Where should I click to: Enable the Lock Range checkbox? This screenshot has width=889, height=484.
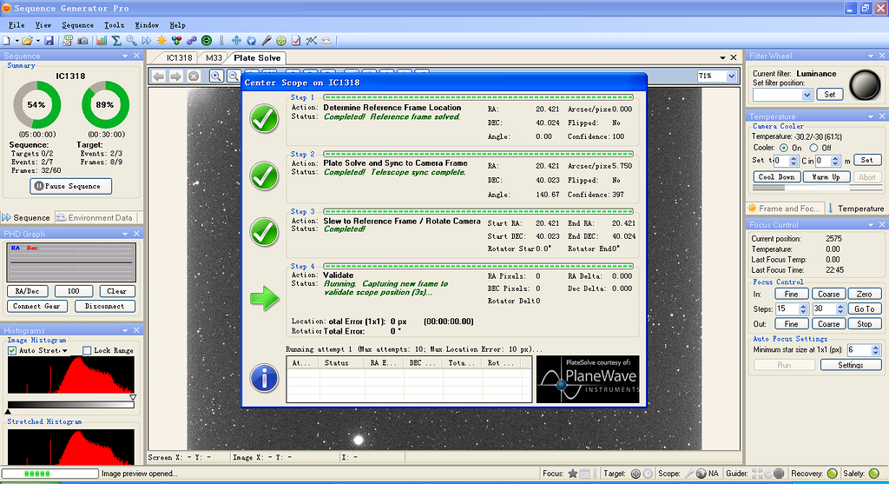tap(87, 350)
